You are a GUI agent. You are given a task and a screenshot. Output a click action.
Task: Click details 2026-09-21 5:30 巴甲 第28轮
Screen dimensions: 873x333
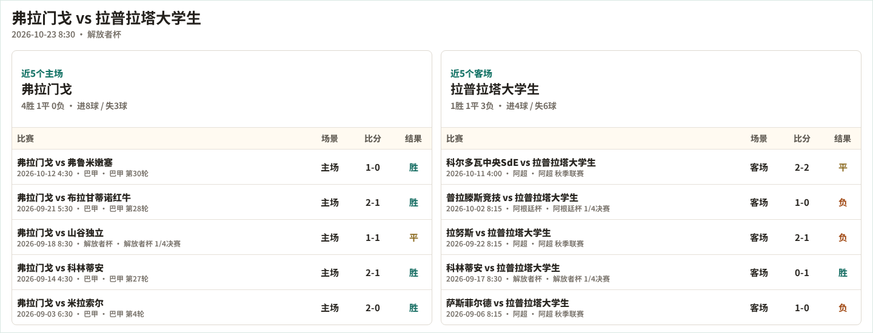[82, 209]
